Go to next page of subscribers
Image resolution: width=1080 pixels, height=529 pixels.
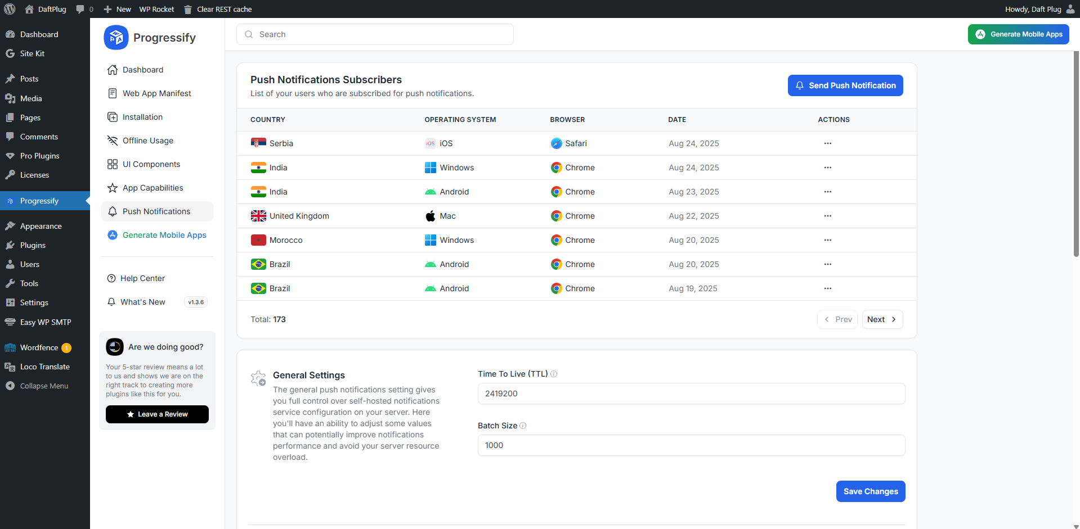(882, 319)
